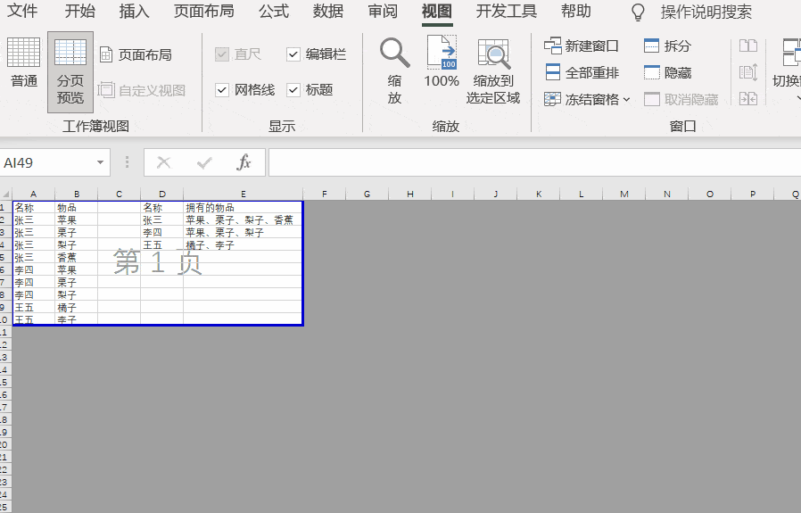801x513 pixels.
Task: Click formula bar resize dots handle
Action: point(127,162)
